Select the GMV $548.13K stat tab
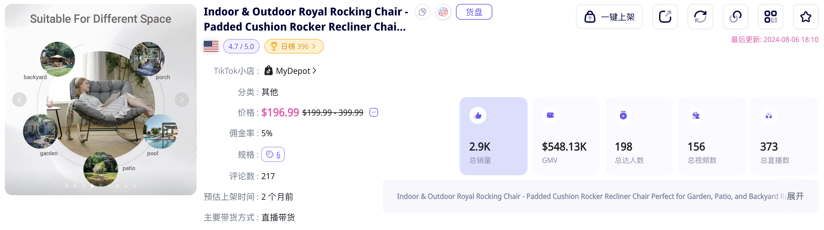Image resolution: width=824 pixels, height=230 pixels. tap(566, 136)
